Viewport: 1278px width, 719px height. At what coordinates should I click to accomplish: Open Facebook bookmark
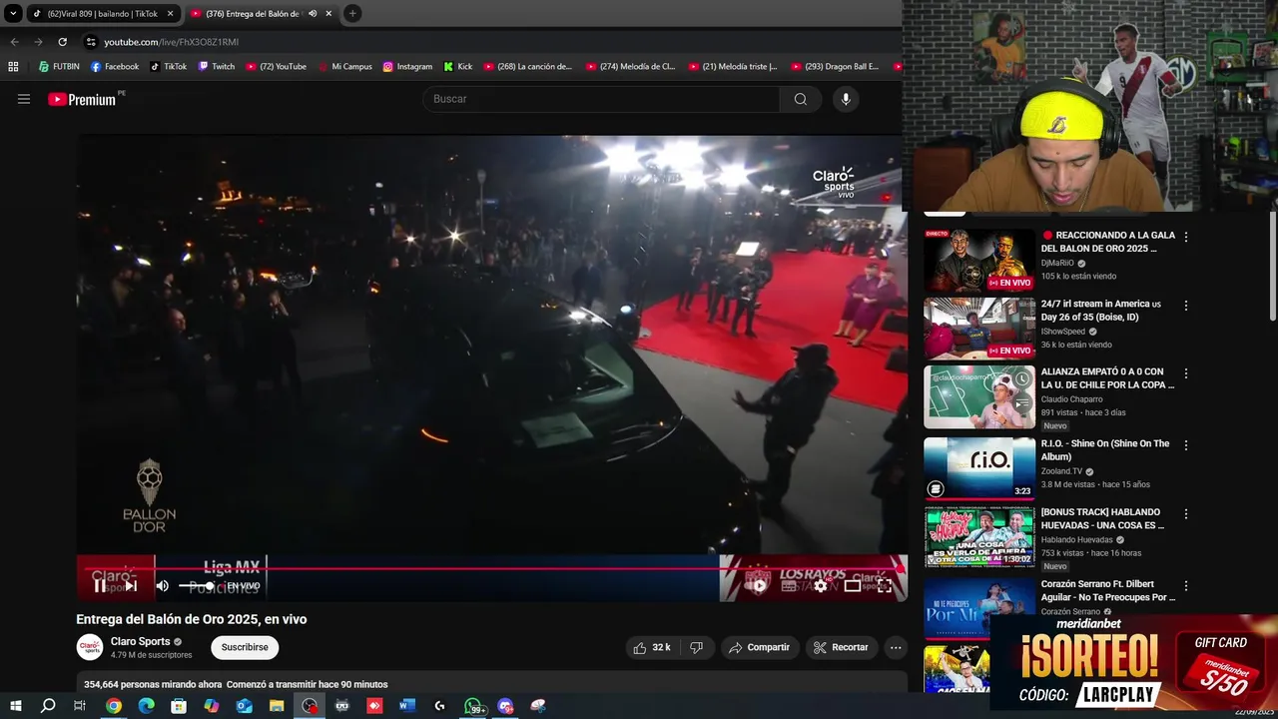click(x=115, y=67)
